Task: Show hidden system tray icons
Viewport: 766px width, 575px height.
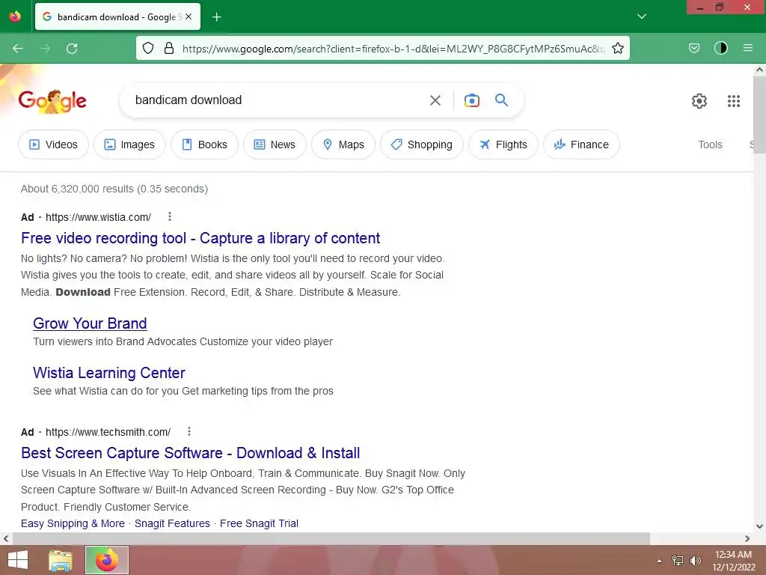Action: point(660,561)
